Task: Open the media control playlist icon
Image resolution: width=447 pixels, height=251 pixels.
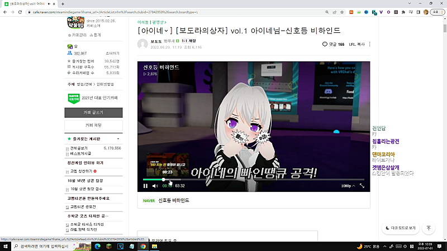Action: [411, 12]
